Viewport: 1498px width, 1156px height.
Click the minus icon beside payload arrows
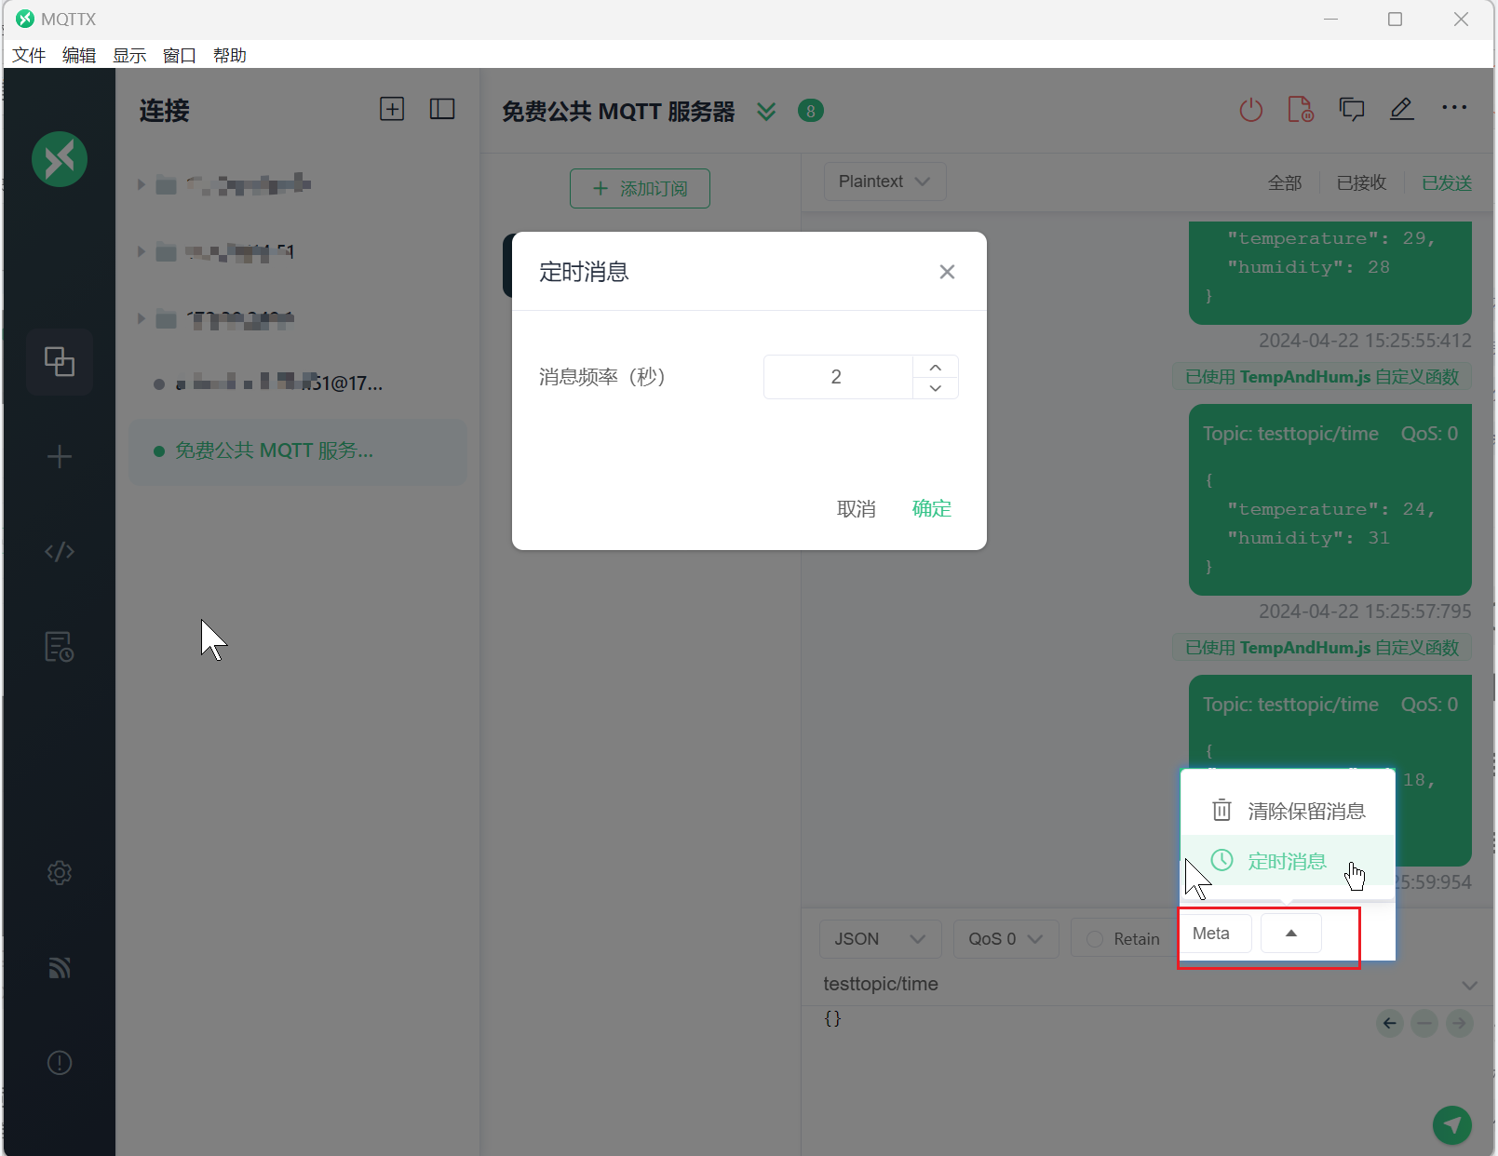tap(1424, 1024)
